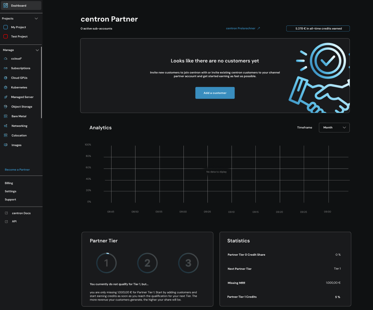This screenshot has width=373, height=310.
Task: Click 'No data to diplay' chart text
Action: [x=217, y=172]
